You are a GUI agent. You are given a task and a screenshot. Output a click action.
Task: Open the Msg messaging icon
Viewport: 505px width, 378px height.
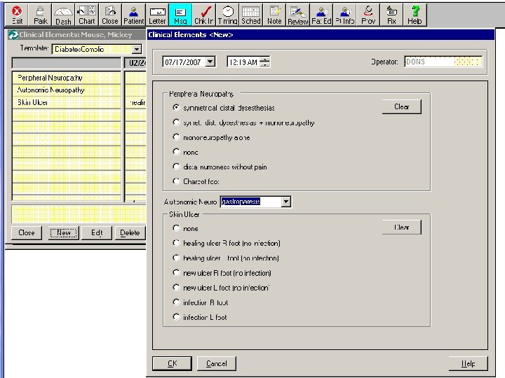[x=180, y=15]
